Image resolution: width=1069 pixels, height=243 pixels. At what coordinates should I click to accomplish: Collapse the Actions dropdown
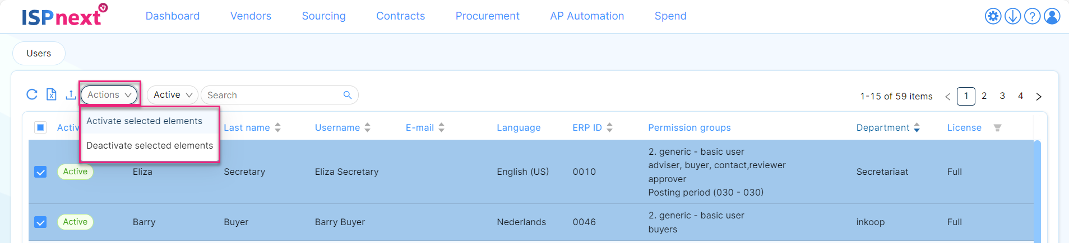(109, 95)
